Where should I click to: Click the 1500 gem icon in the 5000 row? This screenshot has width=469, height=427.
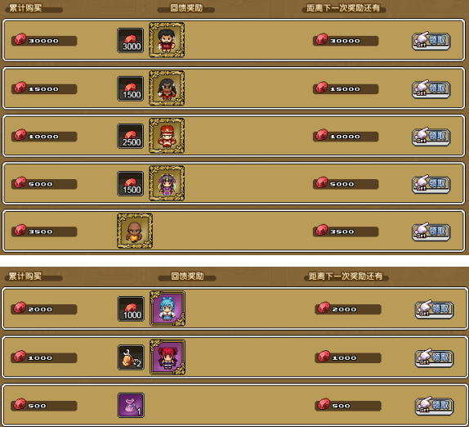(131, 183)
